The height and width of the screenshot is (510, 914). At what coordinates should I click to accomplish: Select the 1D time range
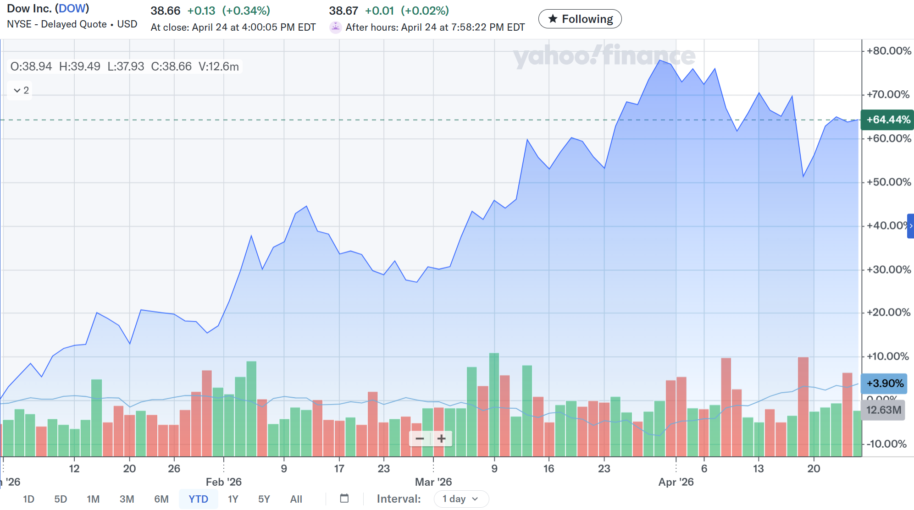(x=28, y=499)
